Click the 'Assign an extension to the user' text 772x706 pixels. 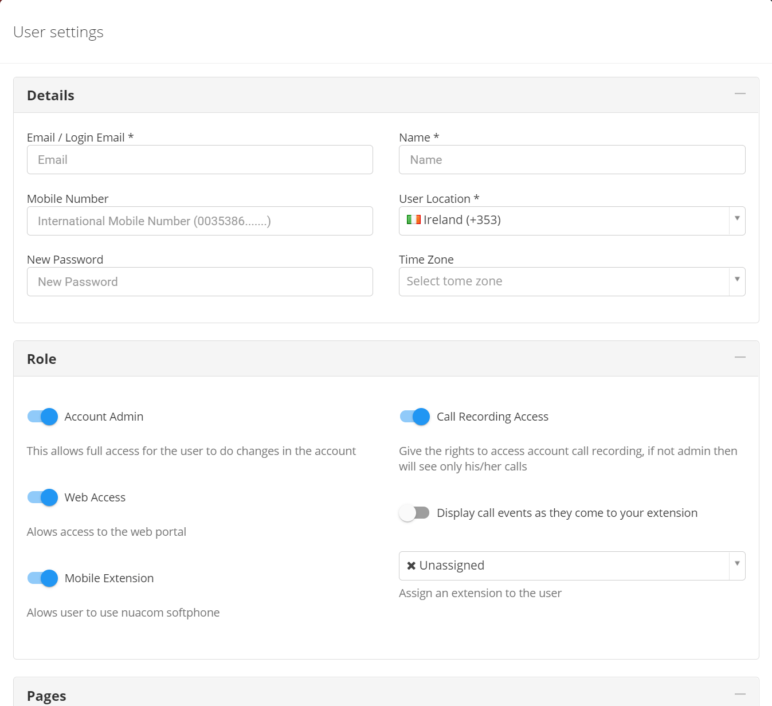480,593
